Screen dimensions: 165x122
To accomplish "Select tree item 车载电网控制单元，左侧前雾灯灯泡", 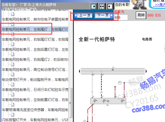I will [x=35, y=100].
